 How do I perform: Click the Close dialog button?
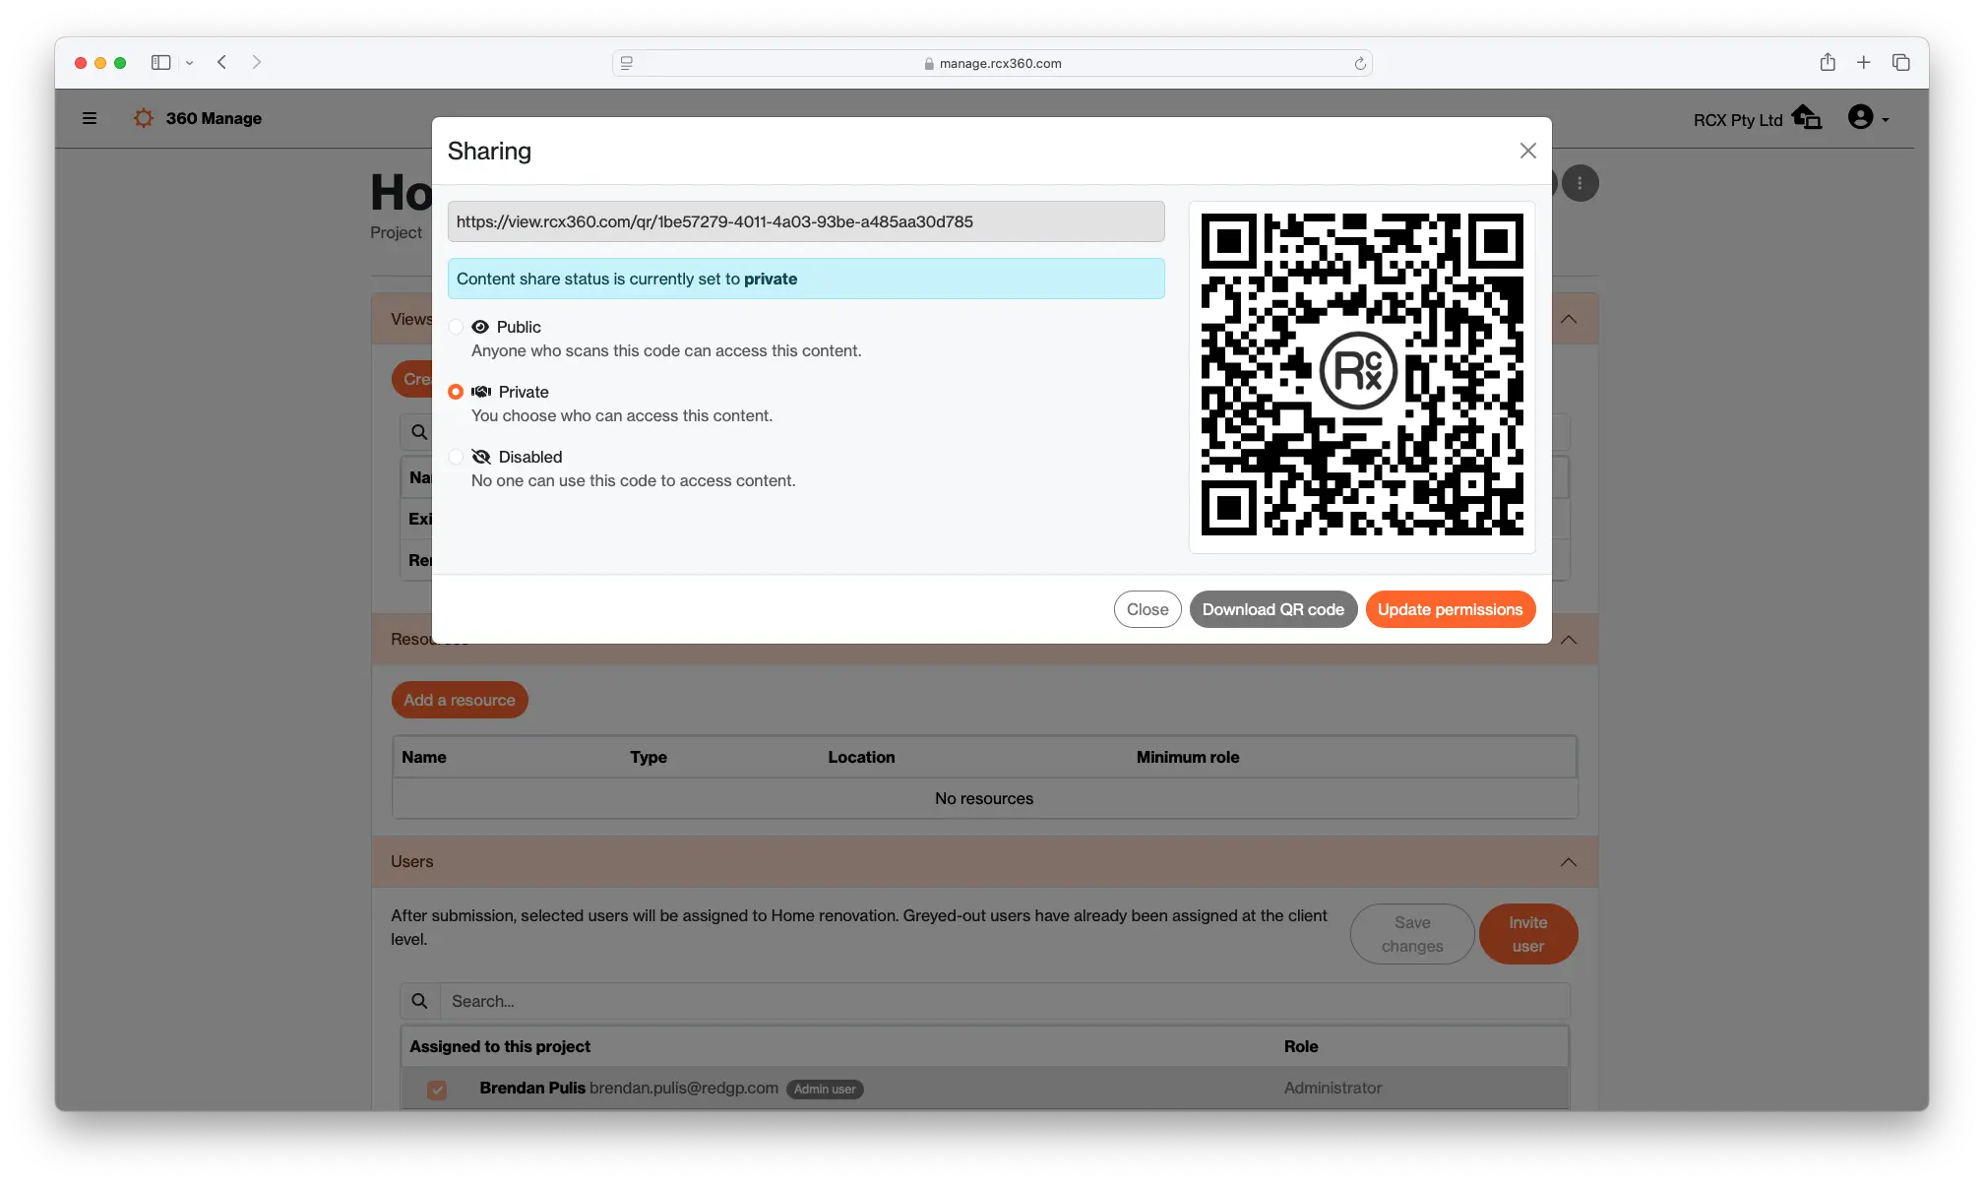pyautogui.click(x=1527, y=151)
